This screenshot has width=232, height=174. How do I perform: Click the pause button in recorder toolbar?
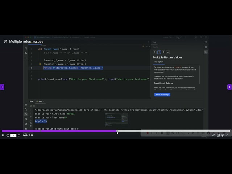pos(152,133)
